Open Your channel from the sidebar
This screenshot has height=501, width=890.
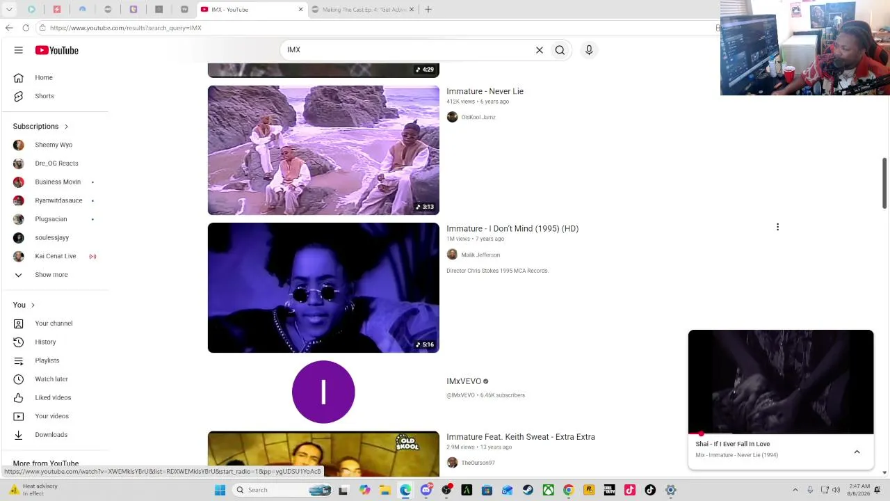click(54, 324)
